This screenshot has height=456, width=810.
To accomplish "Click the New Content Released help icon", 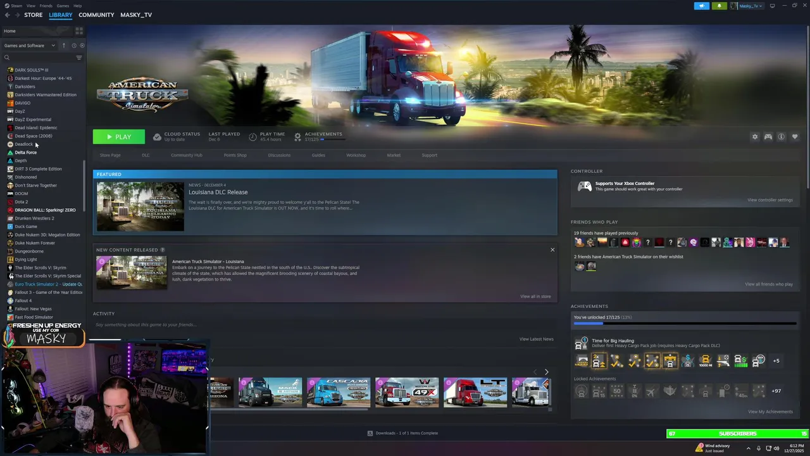I will 163,250.
